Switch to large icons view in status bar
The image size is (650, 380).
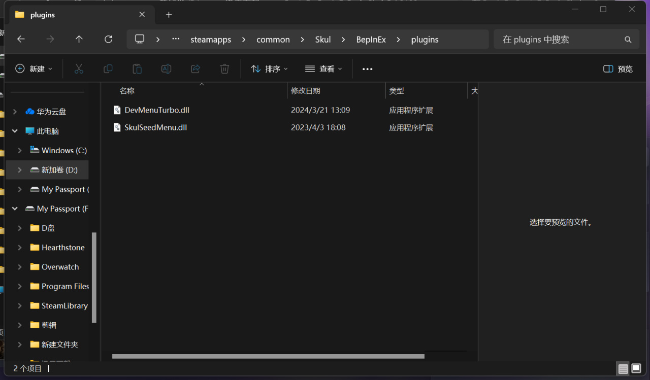point(636,369)
